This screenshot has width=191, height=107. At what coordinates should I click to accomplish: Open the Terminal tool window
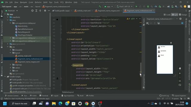pos(44,96)
